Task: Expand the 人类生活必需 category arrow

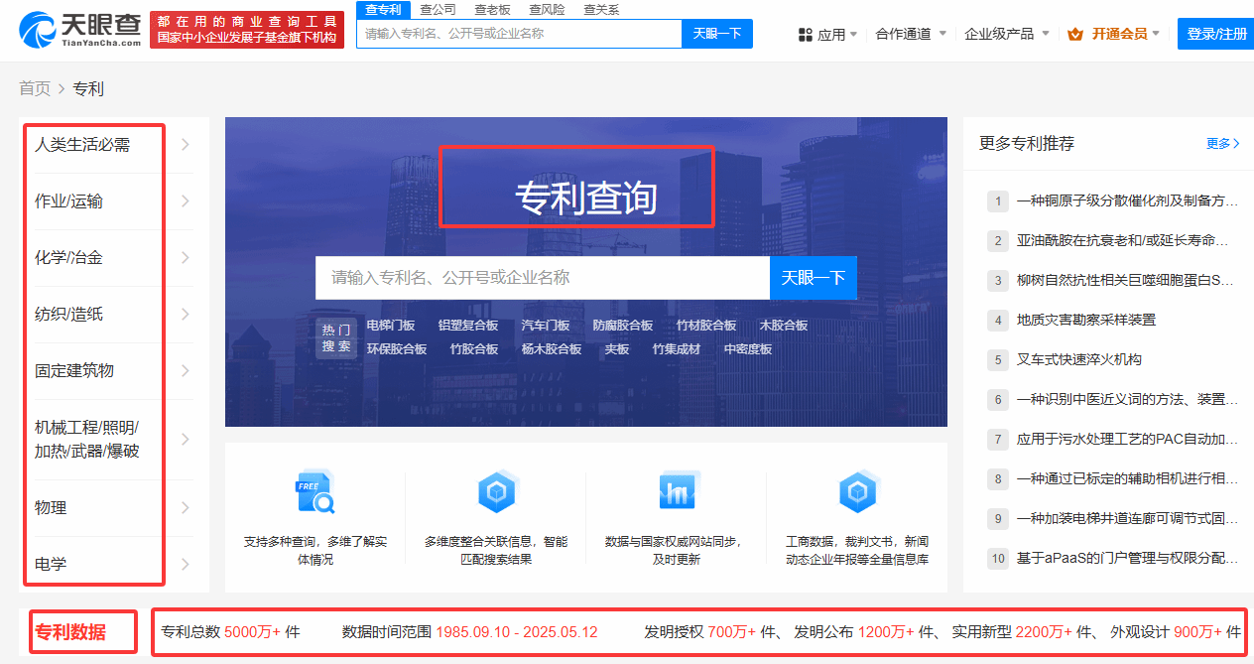Action: pyautogui.click(x=185, y=145)
